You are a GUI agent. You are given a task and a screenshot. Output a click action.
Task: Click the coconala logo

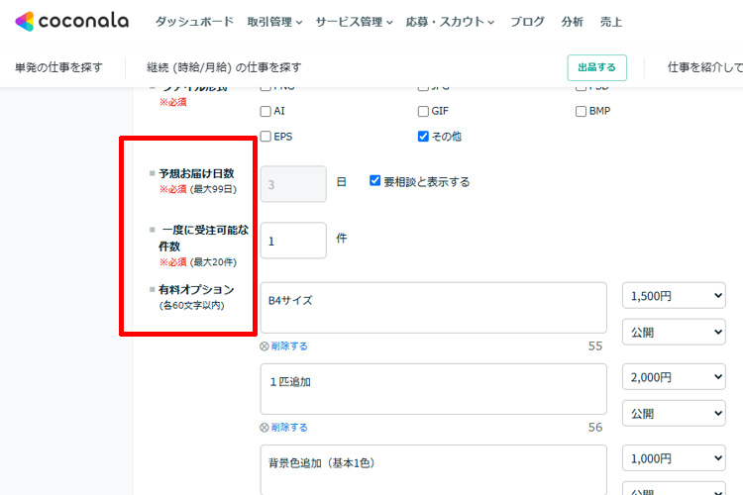(74, 21)
